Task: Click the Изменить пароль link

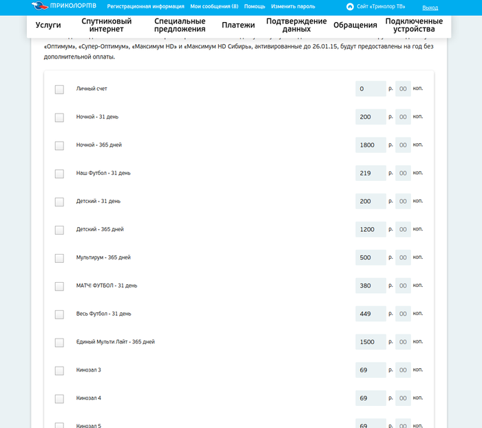Action: coord(293,6)
